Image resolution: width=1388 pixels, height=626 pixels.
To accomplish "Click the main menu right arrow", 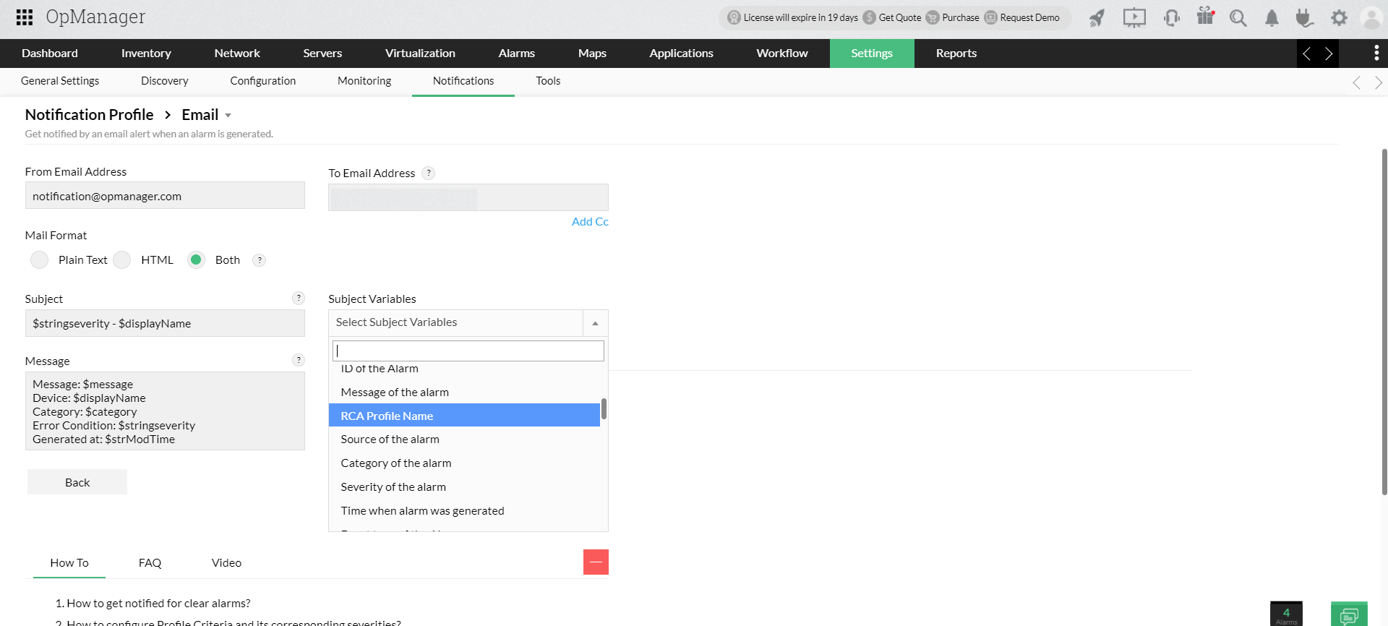I will (1328, 53).
